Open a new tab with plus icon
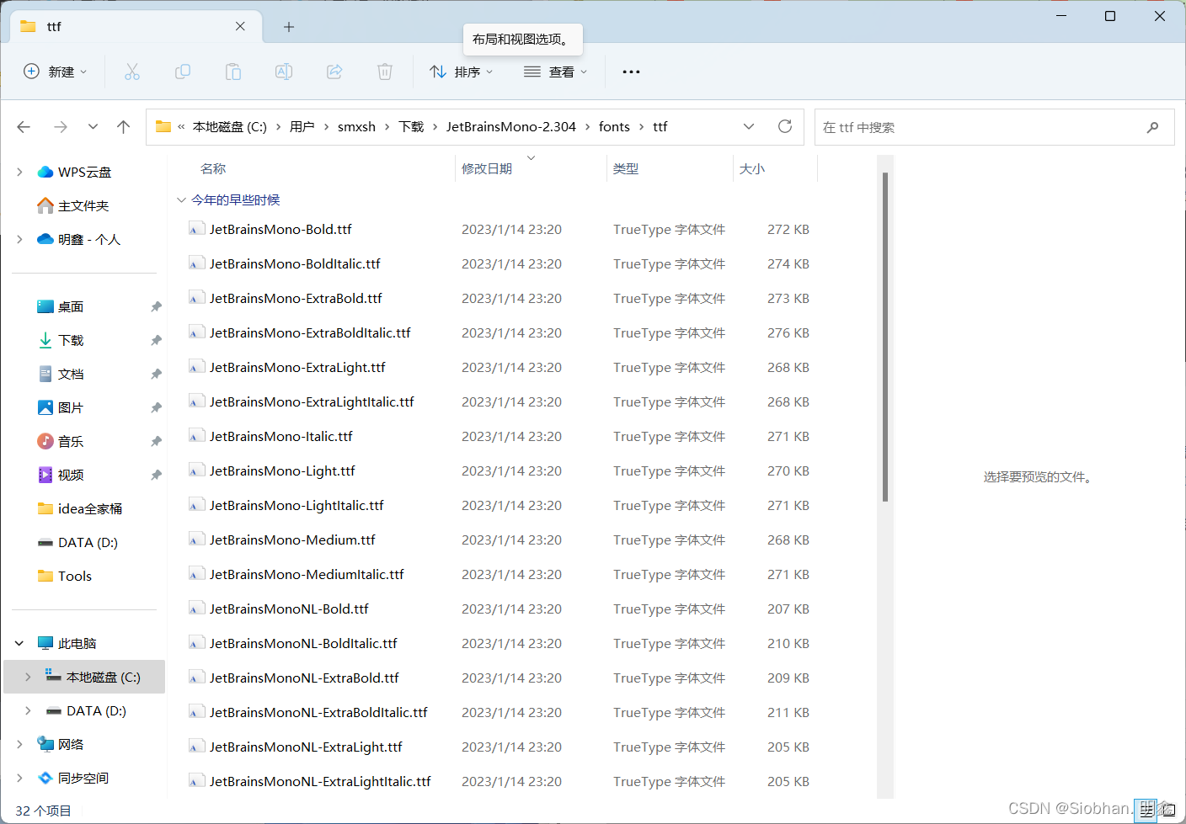The height and width of the screenshot is (824, 1186). click(289, 27)
